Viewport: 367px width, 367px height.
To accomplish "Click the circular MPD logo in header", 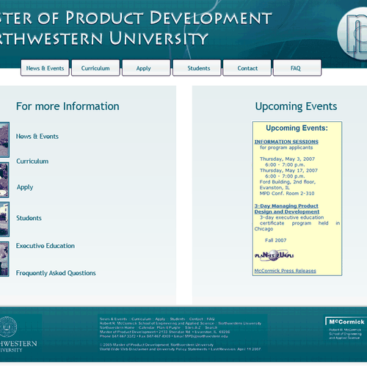I will click(x=353, y=33).
